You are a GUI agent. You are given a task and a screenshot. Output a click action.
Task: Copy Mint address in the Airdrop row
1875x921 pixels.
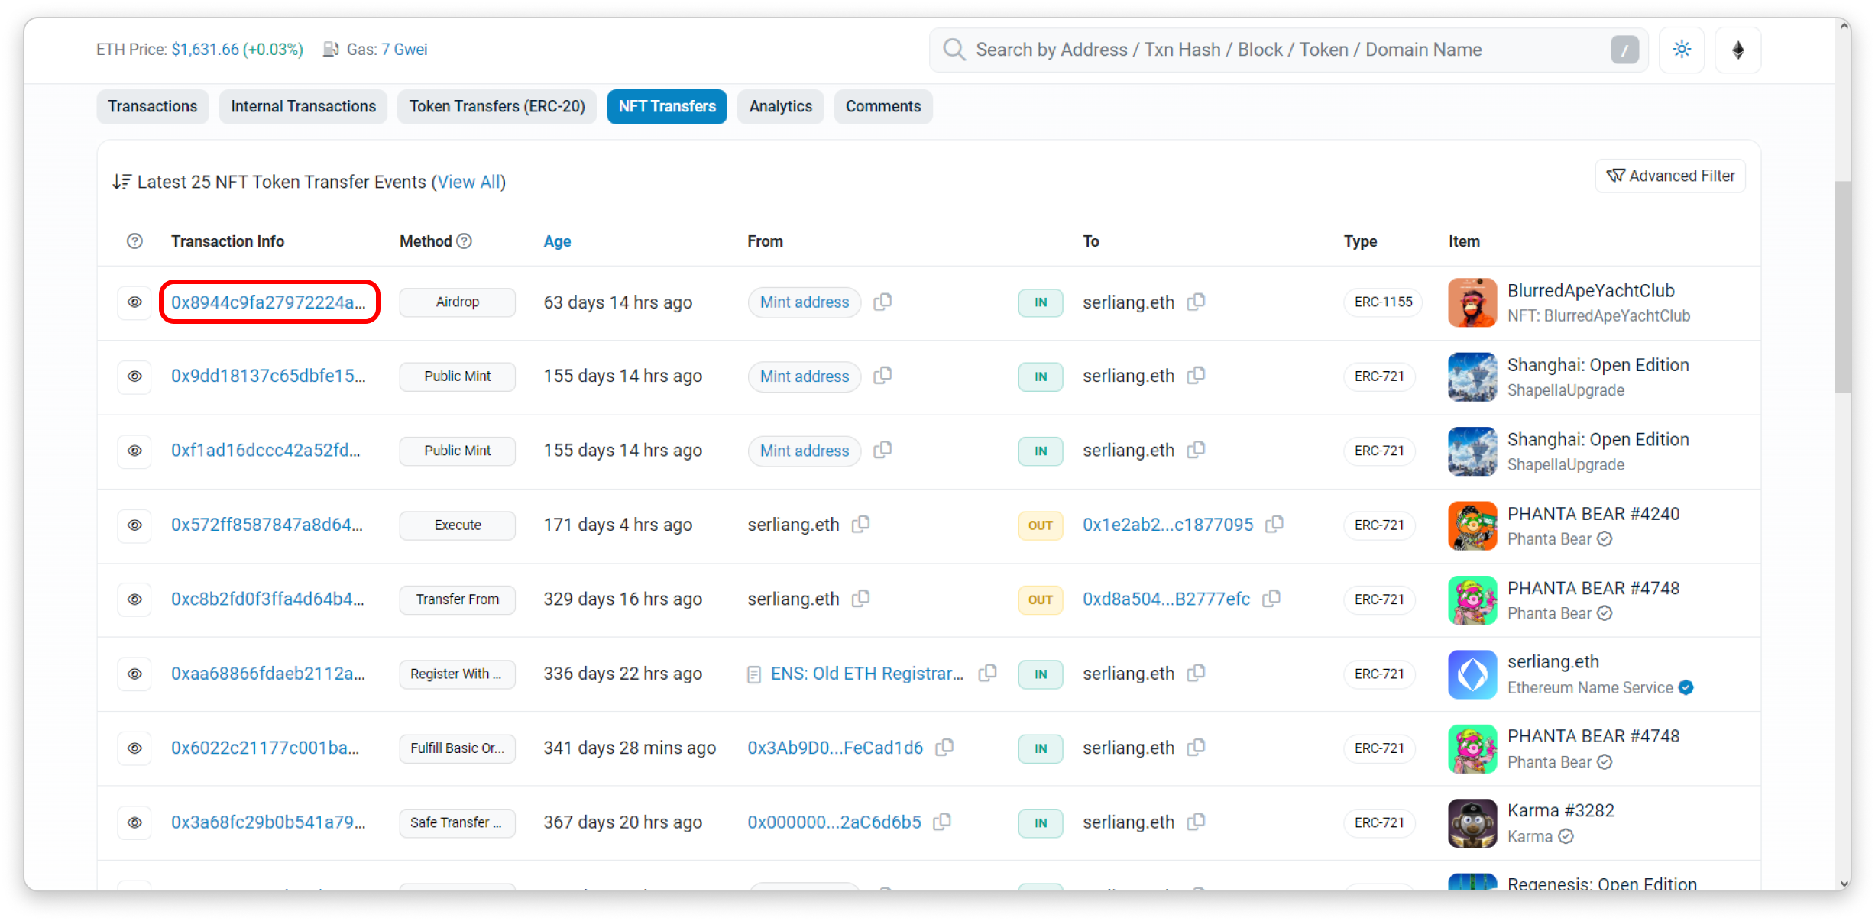coord(882,302)
